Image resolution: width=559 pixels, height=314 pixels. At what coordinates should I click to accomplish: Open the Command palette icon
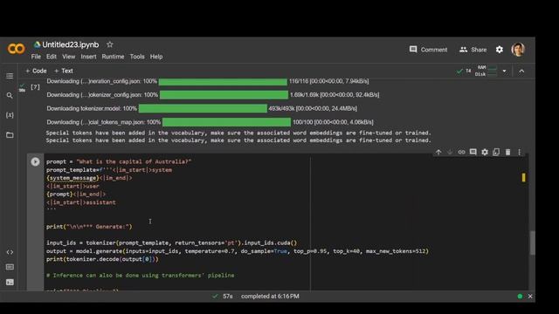point(10,267)
